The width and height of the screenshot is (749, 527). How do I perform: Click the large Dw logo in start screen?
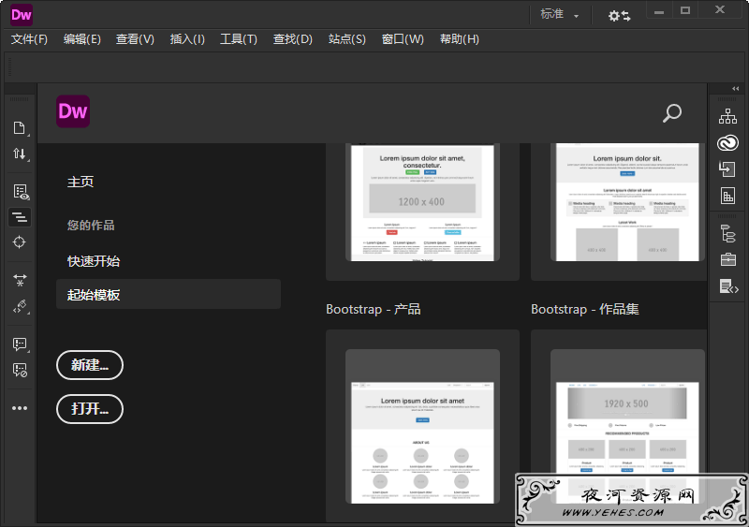point(73,111)
